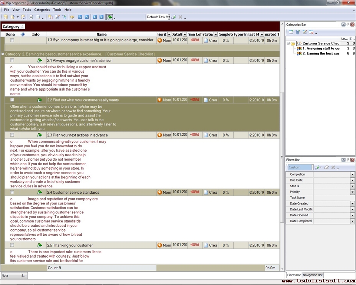The image size is (356, 285).
Task: Click the task list vertical scrollbar thumb
Action: (x=282, y=157)
